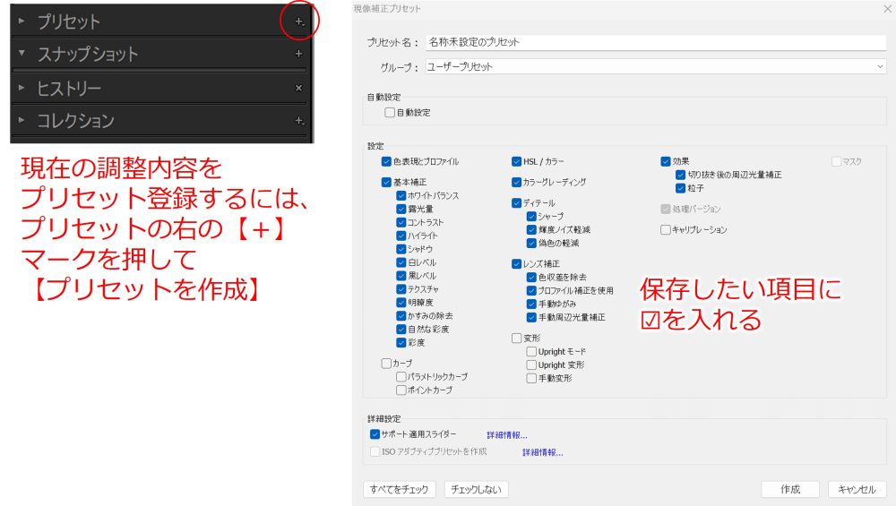Screen dimensions: 896x506
Task: Open 詳細情報 link beside ISO アダプティブプリセット
Action: pyautogui.click(x=542, y=452)
